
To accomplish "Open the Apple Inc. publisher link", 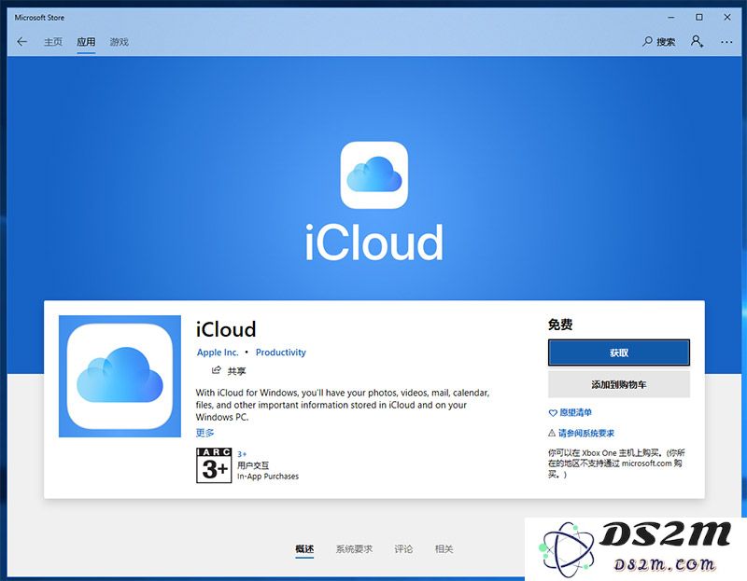I will [x=218, y=353].
